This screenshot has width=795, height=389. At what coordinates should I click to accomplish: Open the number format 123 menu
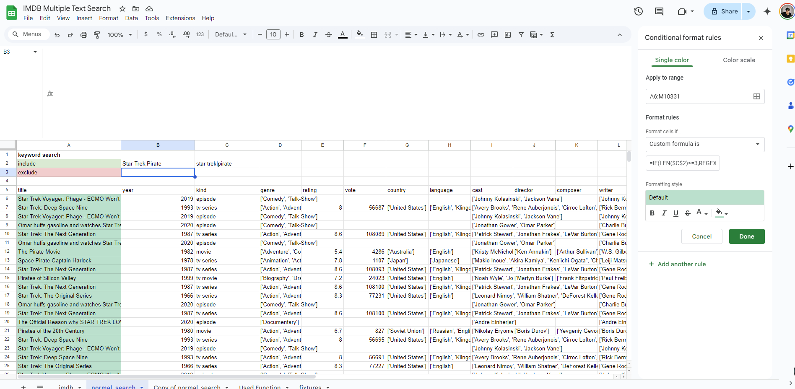click(200, 34)
